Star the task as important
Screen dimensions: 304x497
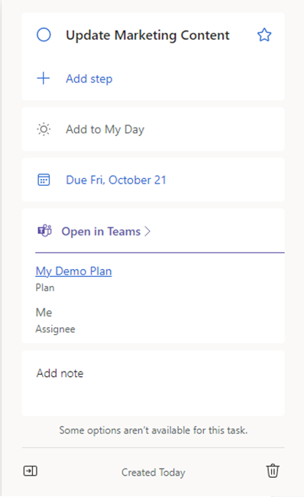click(x=264, y=35)
